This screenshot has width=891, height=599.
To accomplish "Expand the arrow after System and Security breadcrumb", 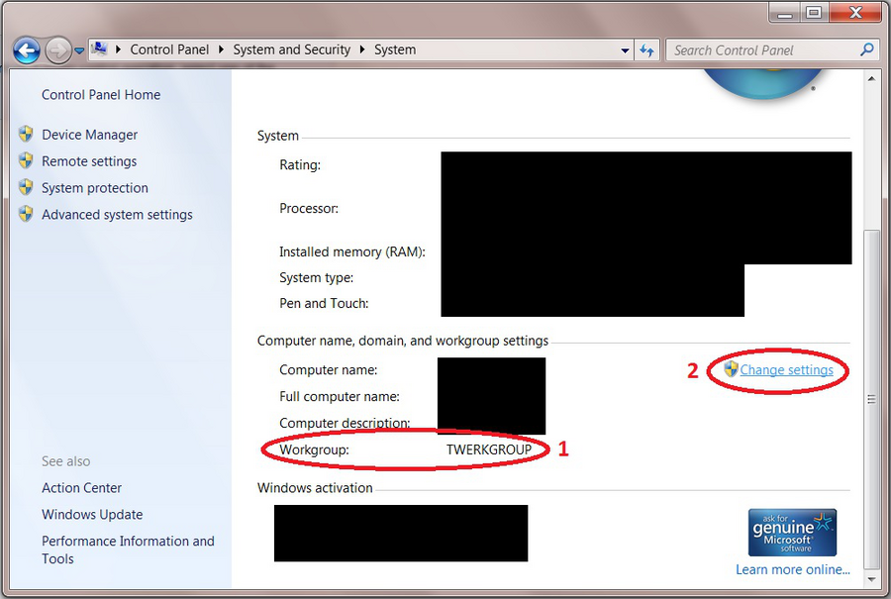I will 362,50.
